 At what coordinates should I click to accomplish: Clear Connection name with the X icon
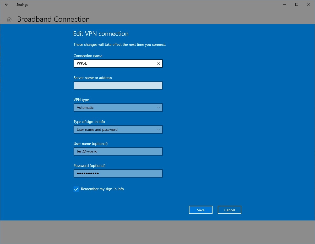(x=158, y=64)
